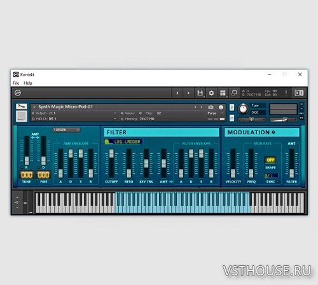Click the instrument icon thumbnail below wrench
The height and width of the screenshot is (285, 318).
coord(22,116)
